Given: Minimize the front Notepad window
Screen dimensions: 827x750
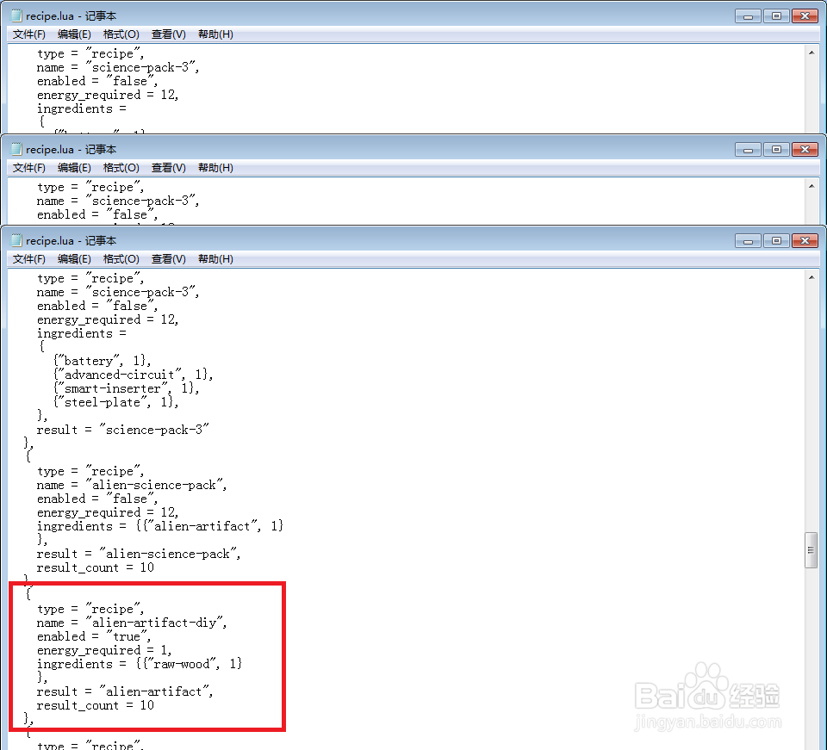Looking at the screenshot, I should (748, 241).
